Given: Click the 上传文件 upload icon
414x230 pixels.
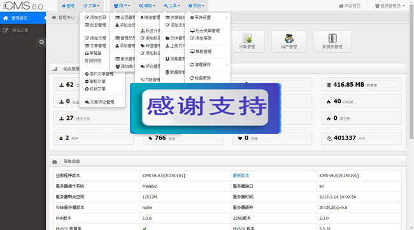Looking at the screenshot, I should click(168, 46).
